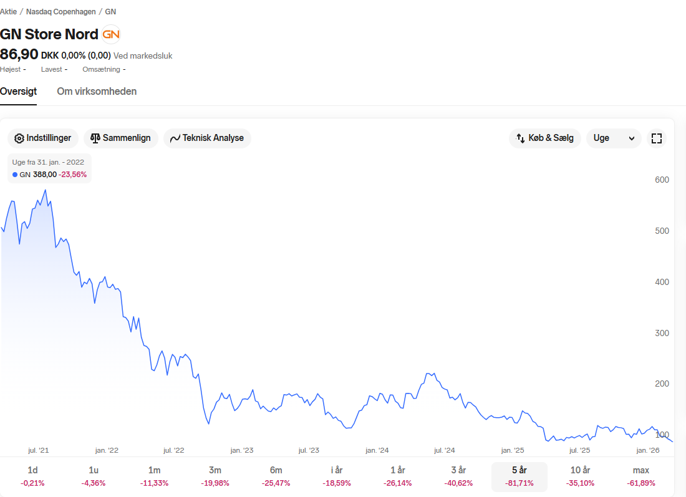Screen dimensions: 686x497
Task: Select the 3m time range
Action: click(215, 476)
